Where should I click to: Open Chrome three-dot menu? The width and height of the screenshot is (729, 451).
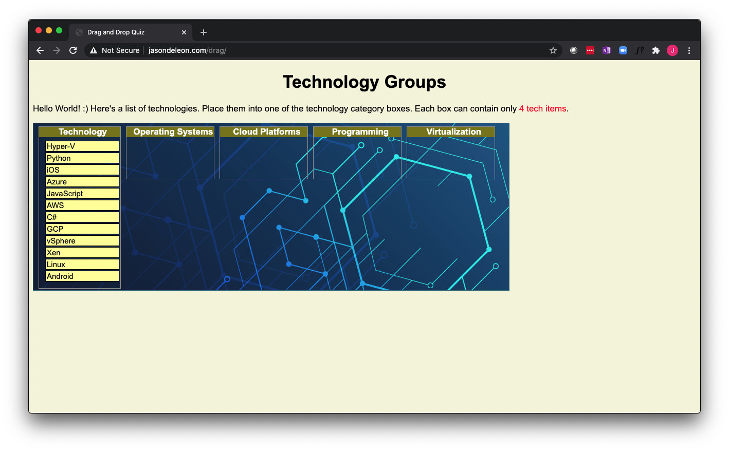pos(689,50)
